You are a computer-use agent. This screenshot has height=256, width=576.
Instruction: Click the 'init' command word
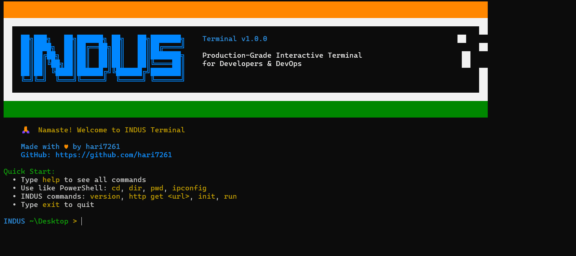(207, 197)
